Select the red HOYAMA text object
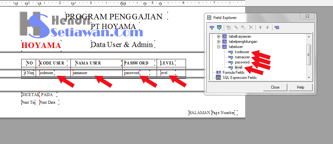 pos(42,45)
